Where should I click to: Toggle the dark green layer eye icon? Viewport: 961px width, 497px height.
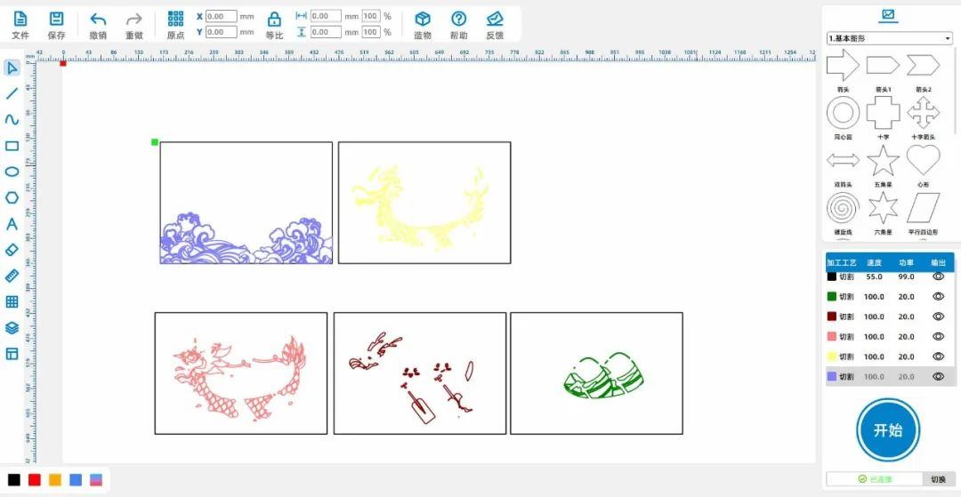coord(938,297)
